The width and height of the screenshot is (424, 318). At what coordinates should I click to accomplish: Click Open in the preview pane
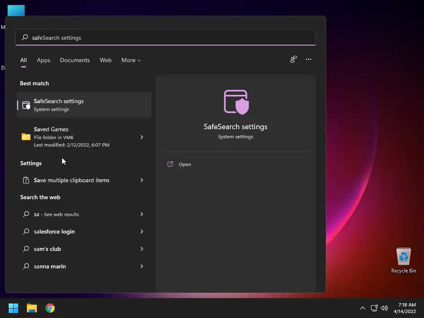pos(185,164)
